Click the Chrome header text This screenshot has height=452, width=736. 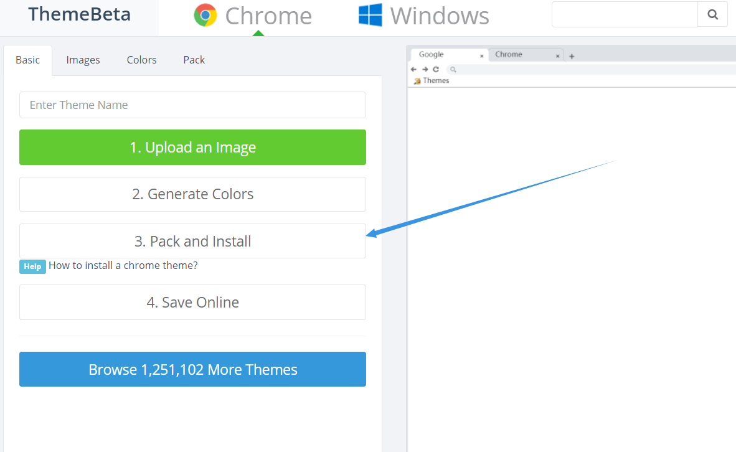268,16
